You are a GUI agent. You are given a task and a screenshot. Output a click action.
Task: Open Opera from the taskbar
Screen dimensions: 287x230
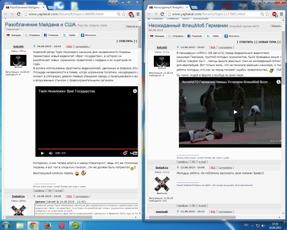61,226
